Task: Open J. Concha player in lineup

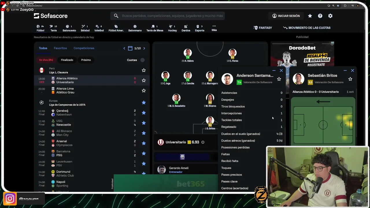Action: 188,78
